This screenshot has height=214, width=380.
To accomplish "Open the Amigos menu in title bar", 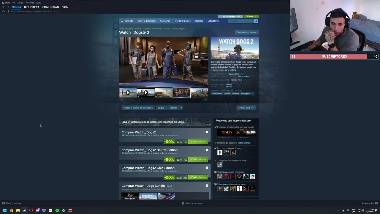I will [x=20, y=3].
